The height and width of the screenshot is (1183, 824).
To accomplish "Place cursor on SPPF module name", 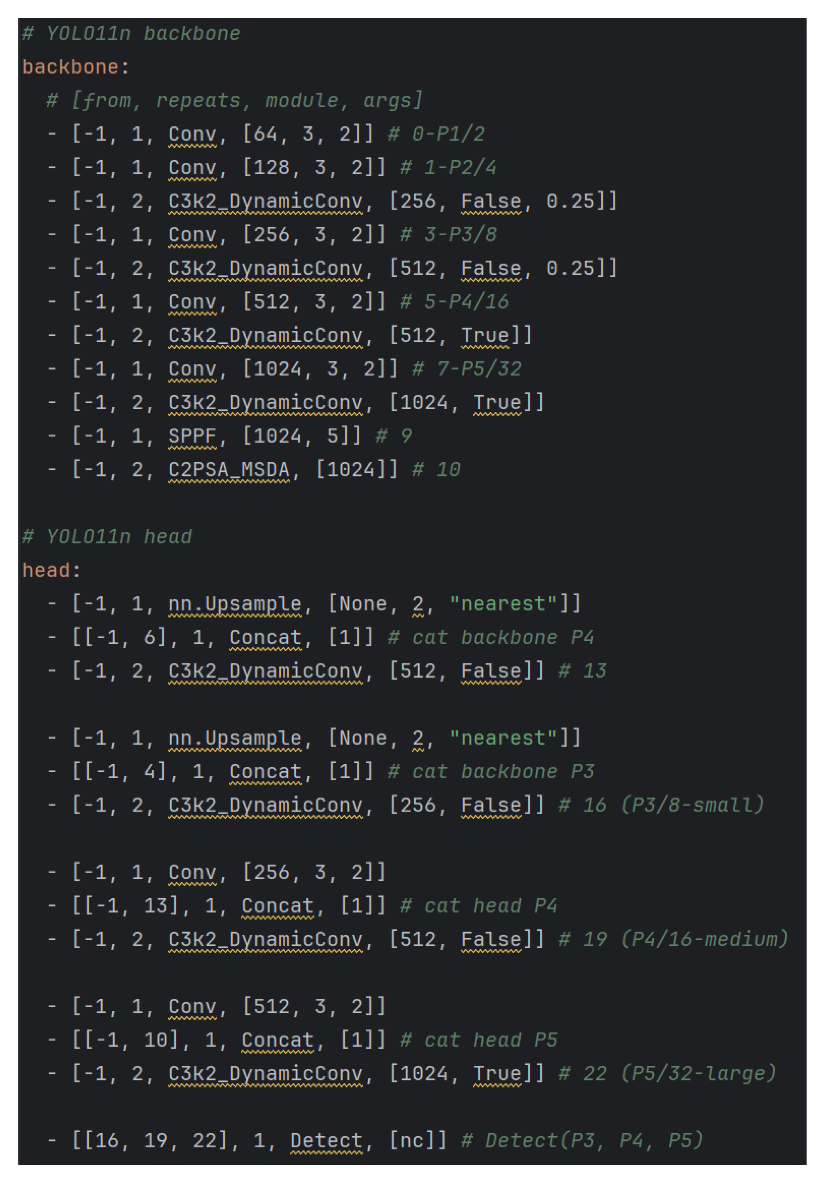I will click(192, 436).
